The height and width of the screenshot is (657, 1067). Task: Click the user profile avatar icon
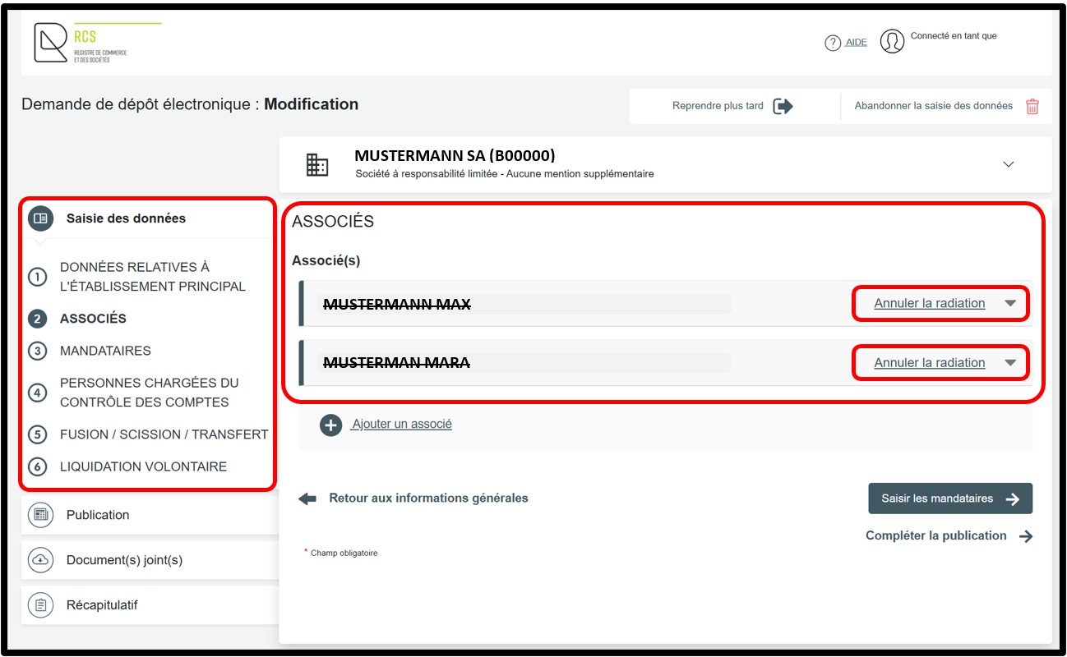(892, 42)
